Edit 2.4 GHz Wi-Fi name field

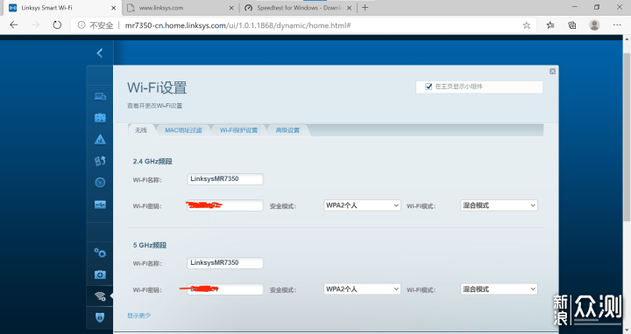click(x=225, y=179)
